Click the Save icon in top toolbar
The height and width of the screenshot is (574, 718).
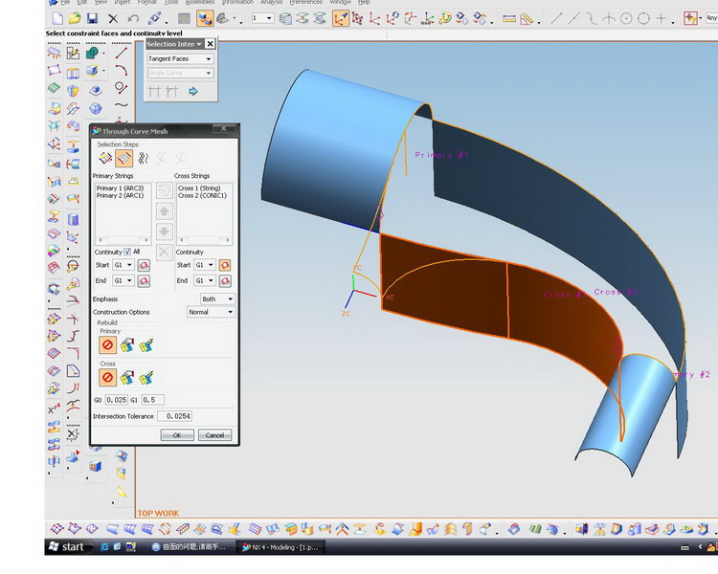coord(92,18)
